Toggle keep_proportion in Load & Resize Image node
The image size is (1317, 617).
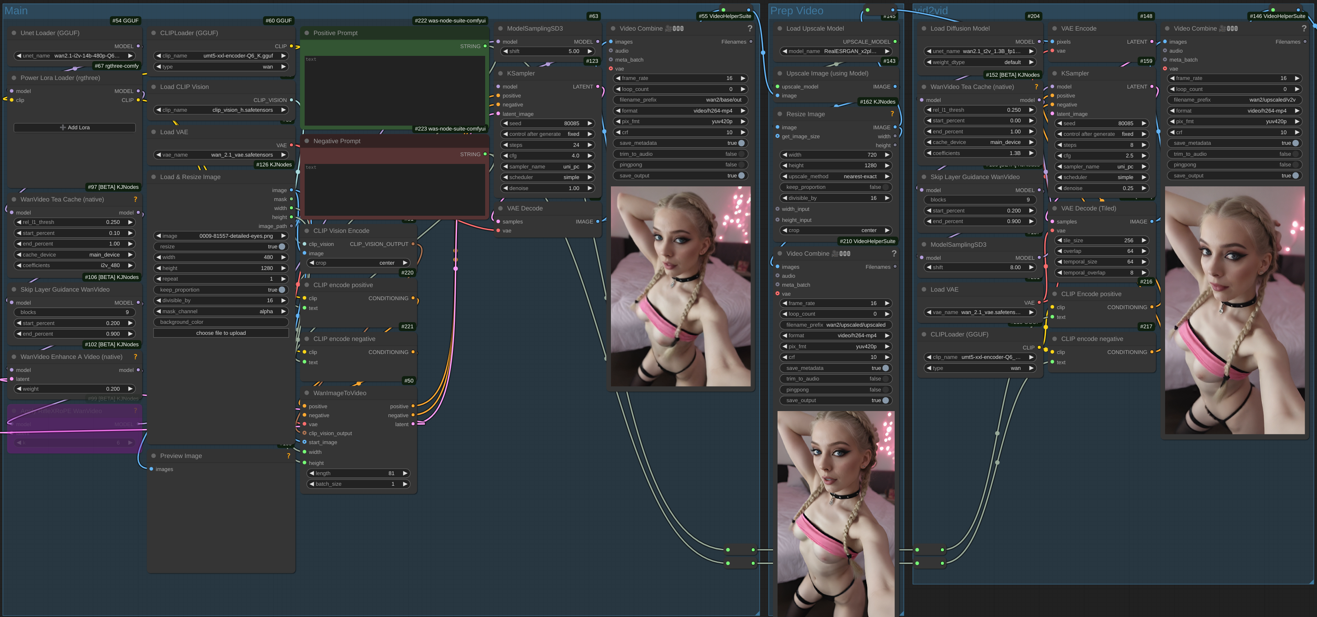(x=281, y=290)
